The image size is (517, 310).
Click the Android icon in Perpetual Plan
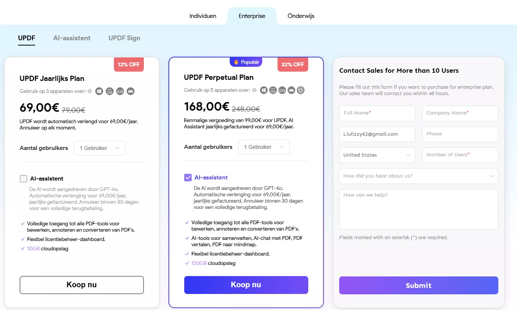(291, 90)
